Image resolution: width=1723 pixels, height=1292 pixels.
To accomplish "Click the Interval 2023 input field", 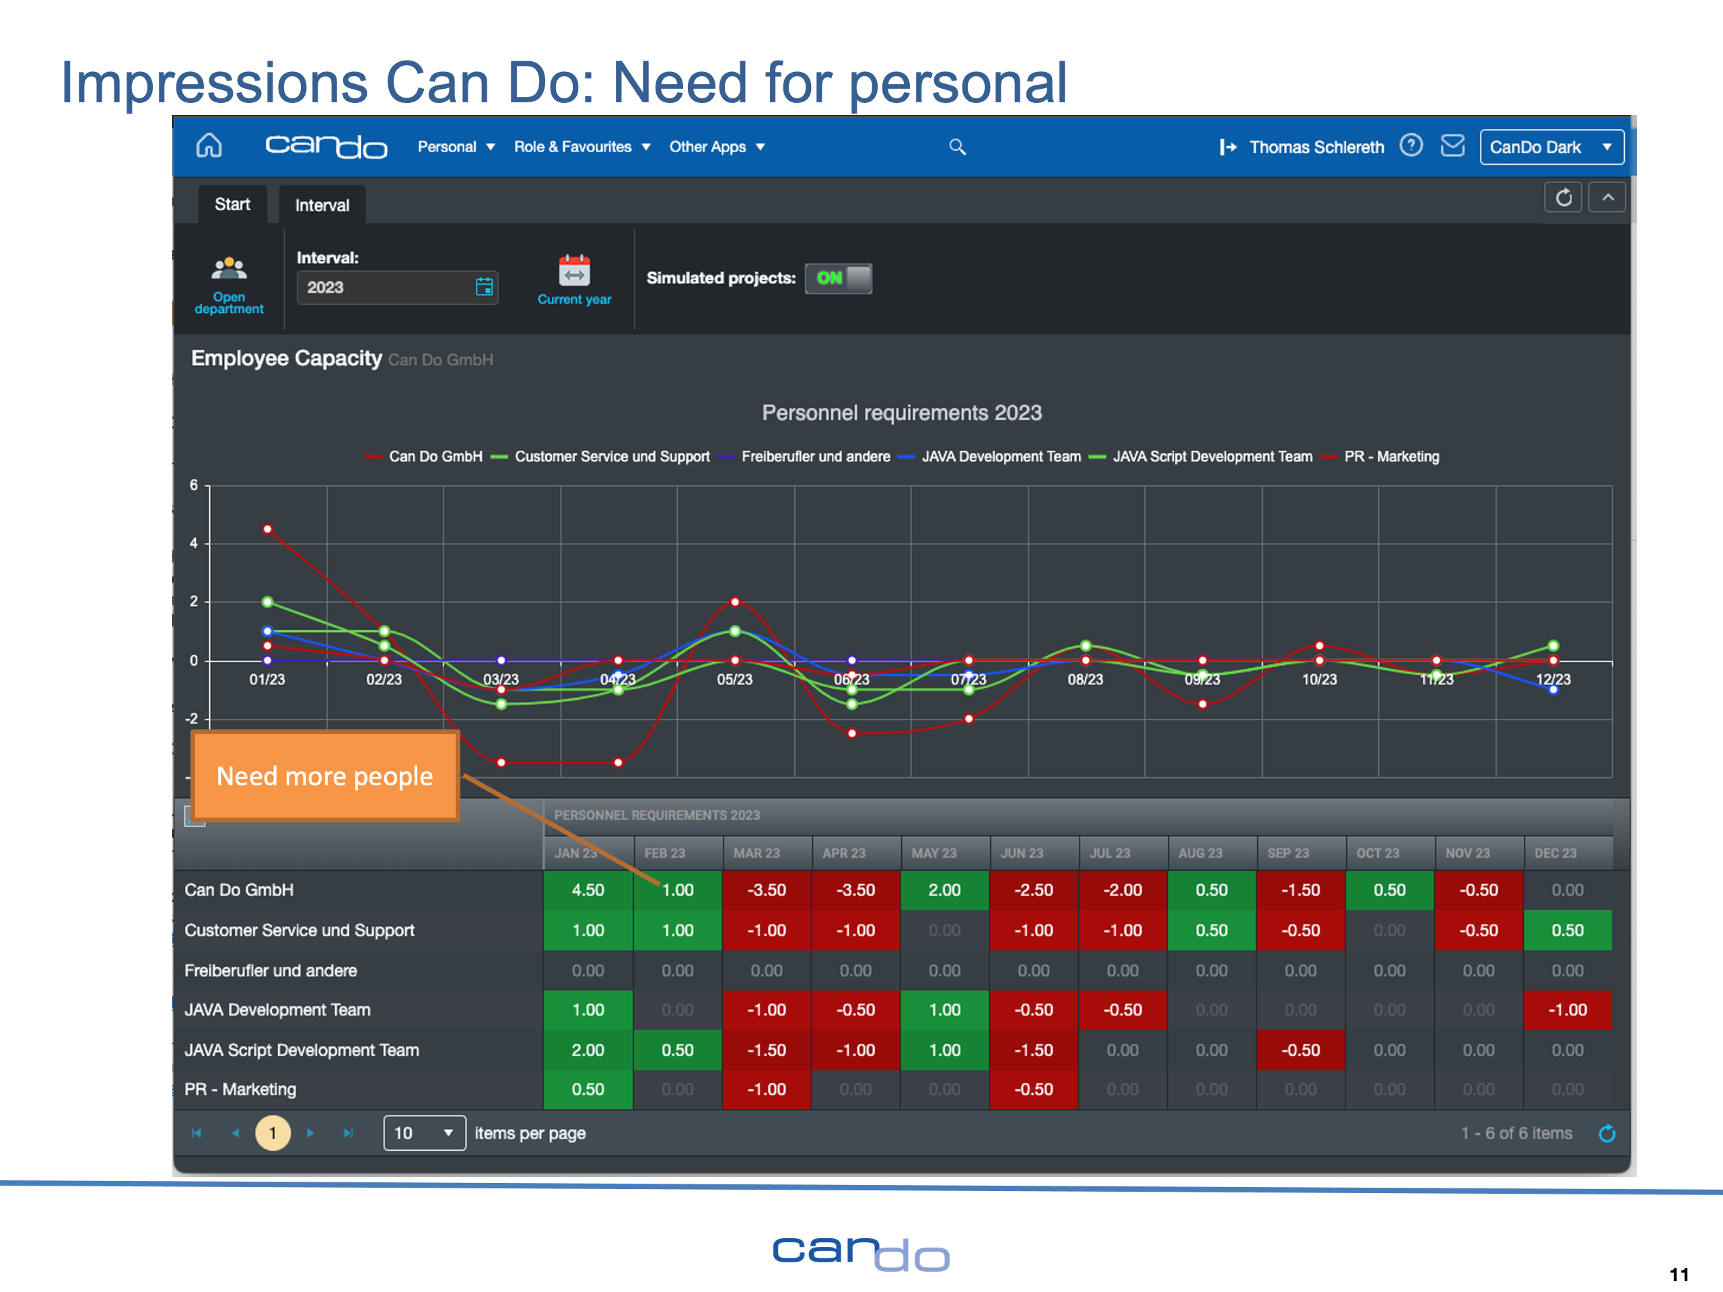I will pyautogui.click(x=397, y=287).
